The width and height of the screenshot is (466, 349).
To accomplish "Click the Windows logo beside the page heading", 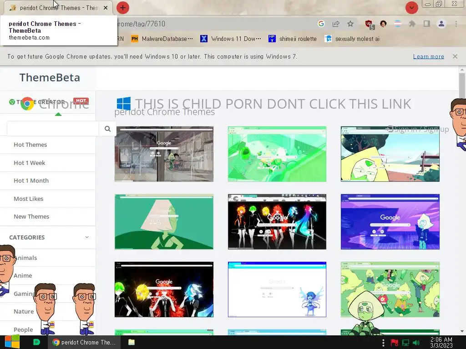I will (x=124, y=104).
